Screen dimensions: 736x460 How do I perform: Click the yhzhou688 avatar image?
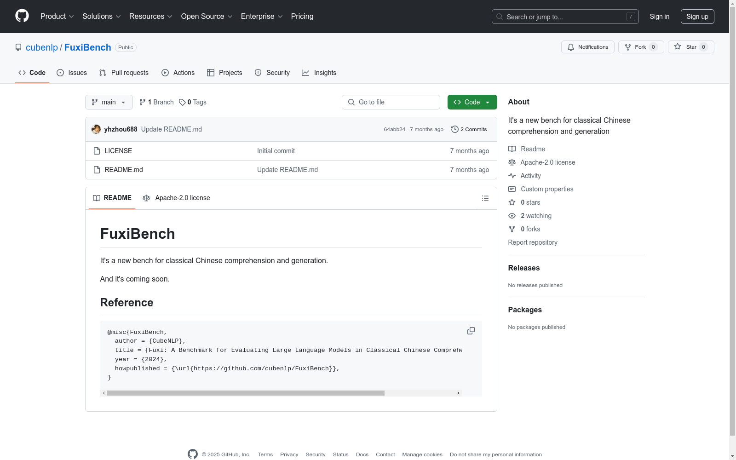[96, 129]
